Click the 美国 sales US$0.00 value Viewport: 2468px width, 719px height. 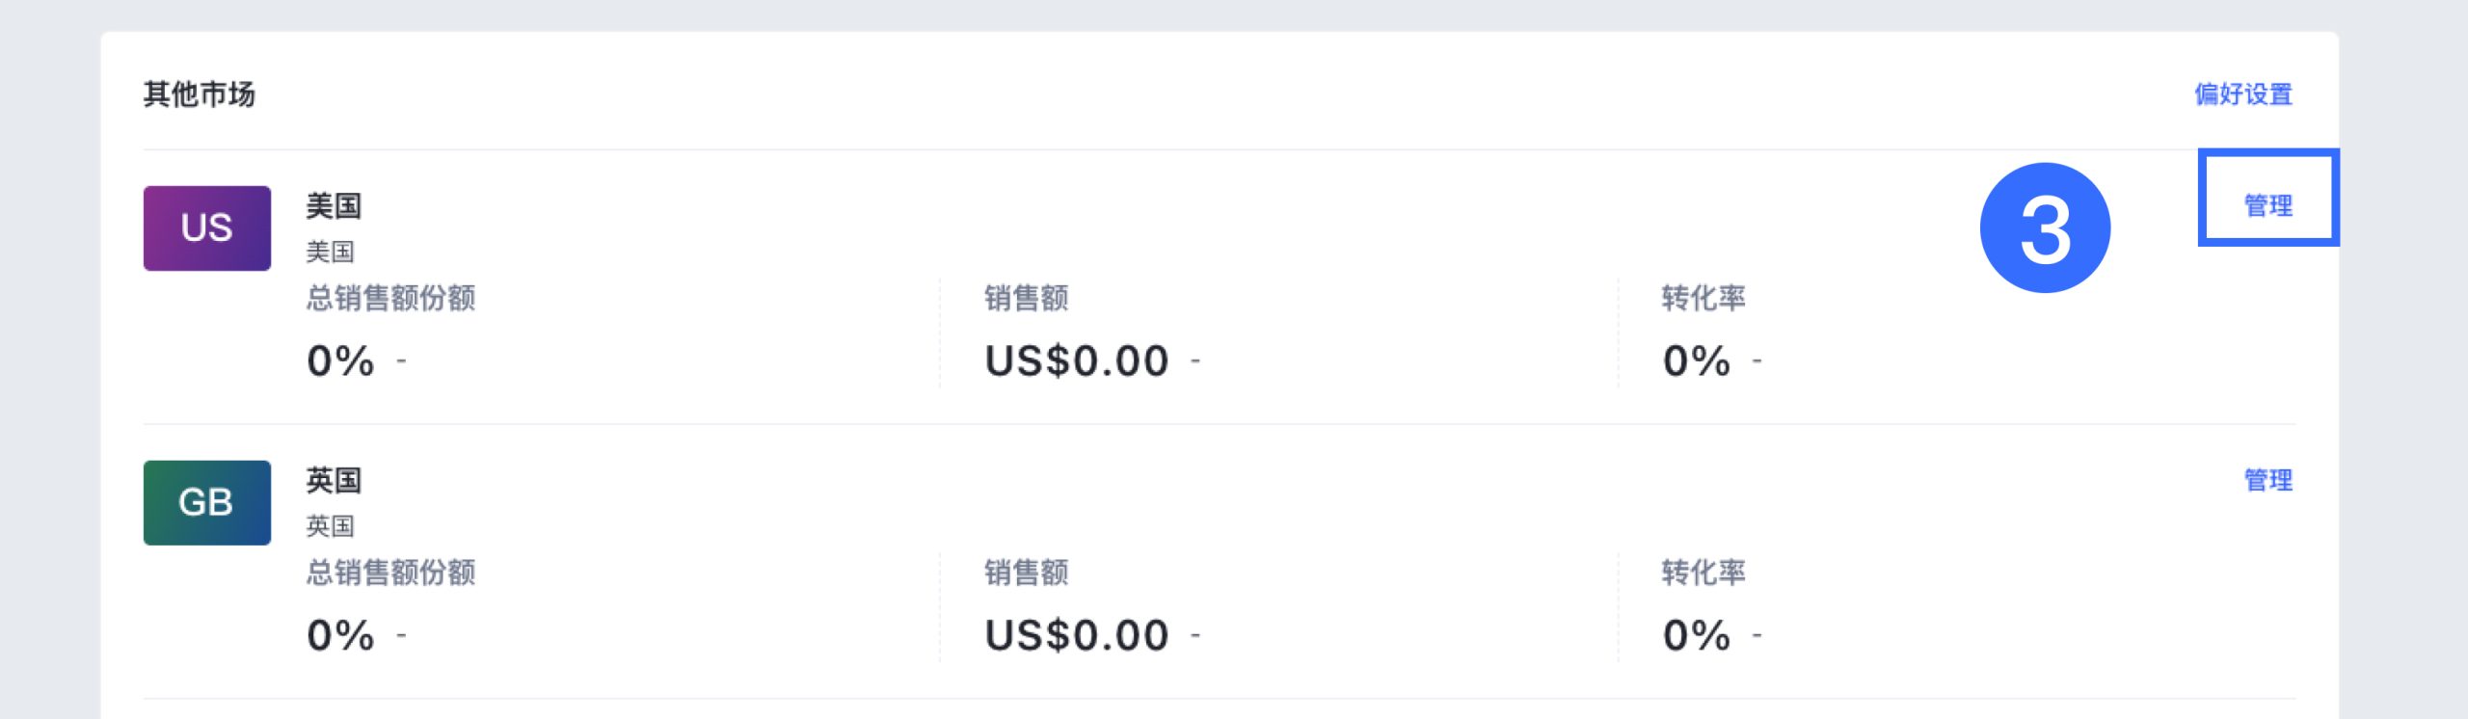coord(1076,361)
